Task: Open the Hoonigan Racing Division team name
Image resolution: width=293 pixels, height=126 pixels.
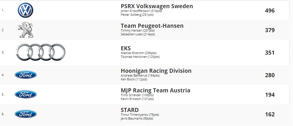Action: (x=156, y=71)
